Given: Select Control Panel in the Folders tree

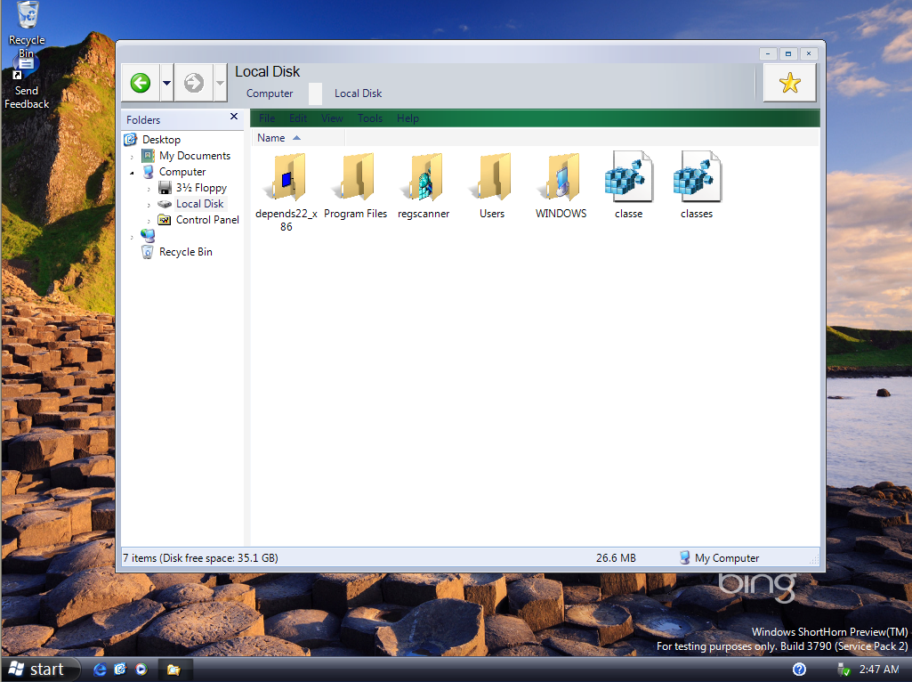Looking at the screenshot, I should point(207,219).
